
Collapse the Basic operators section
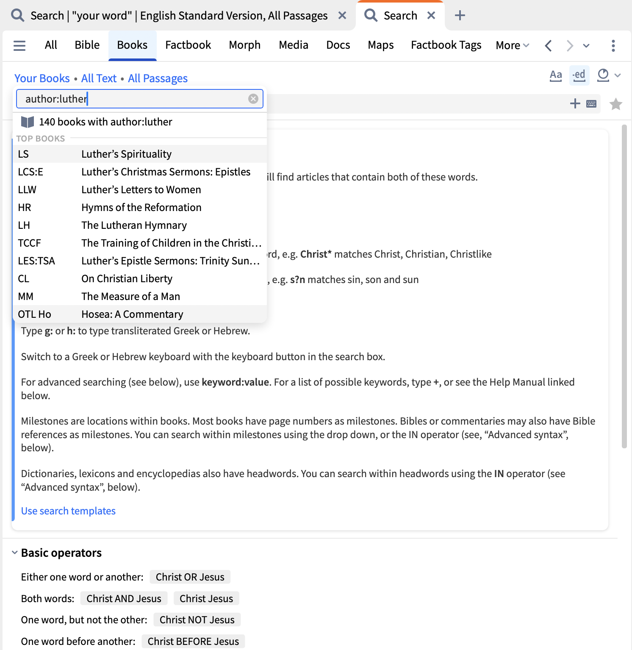15,553
